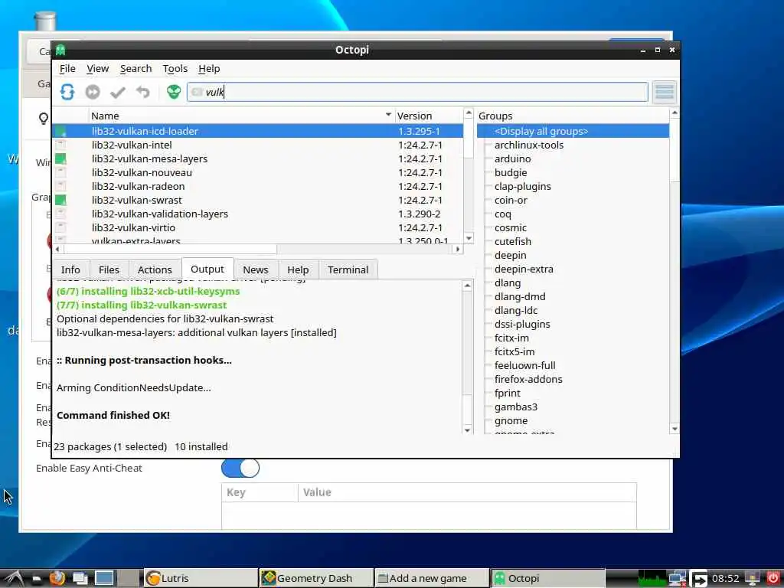Click the green alien AUR icon
The width and height of the screenshot is (784, 588).
(x=174, y=92)
